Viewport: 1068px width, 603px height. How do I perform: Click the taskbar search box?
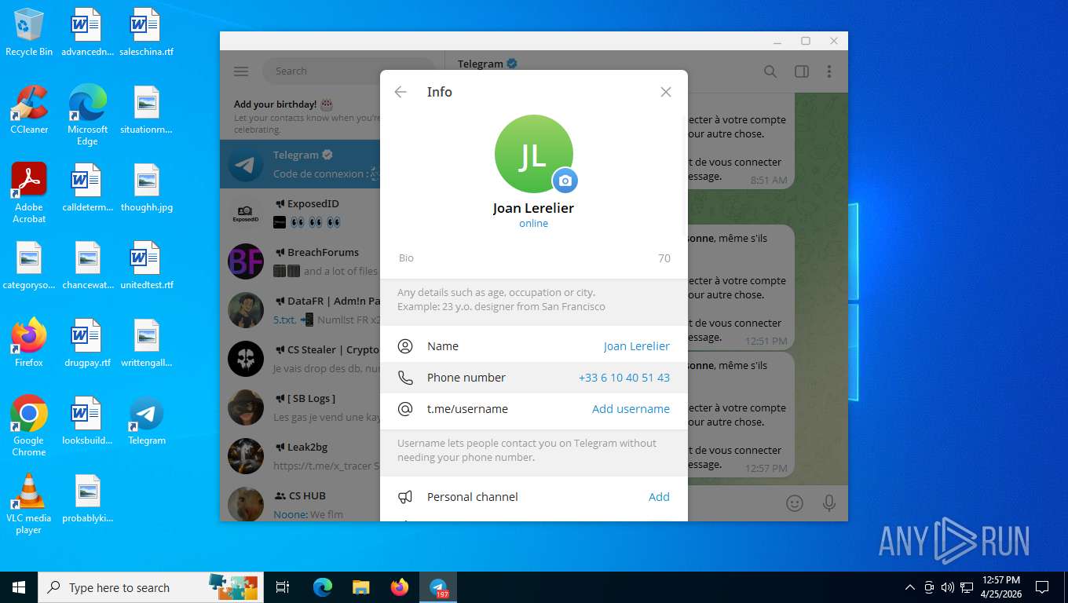[x=149, y=587]
